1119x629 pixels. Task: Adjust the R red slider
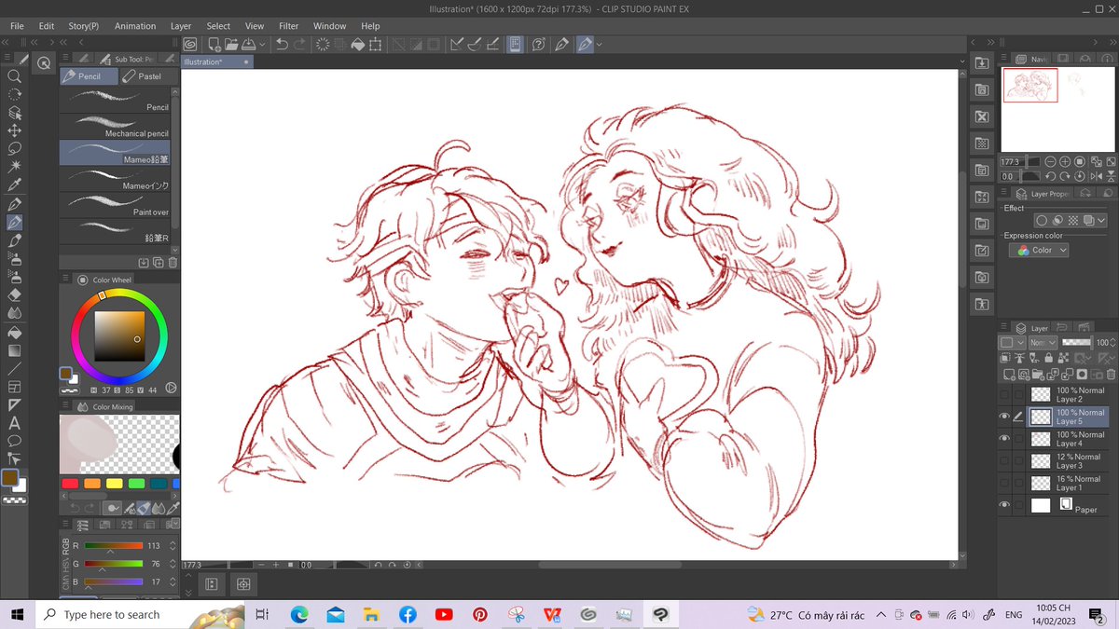pos(113,546)
